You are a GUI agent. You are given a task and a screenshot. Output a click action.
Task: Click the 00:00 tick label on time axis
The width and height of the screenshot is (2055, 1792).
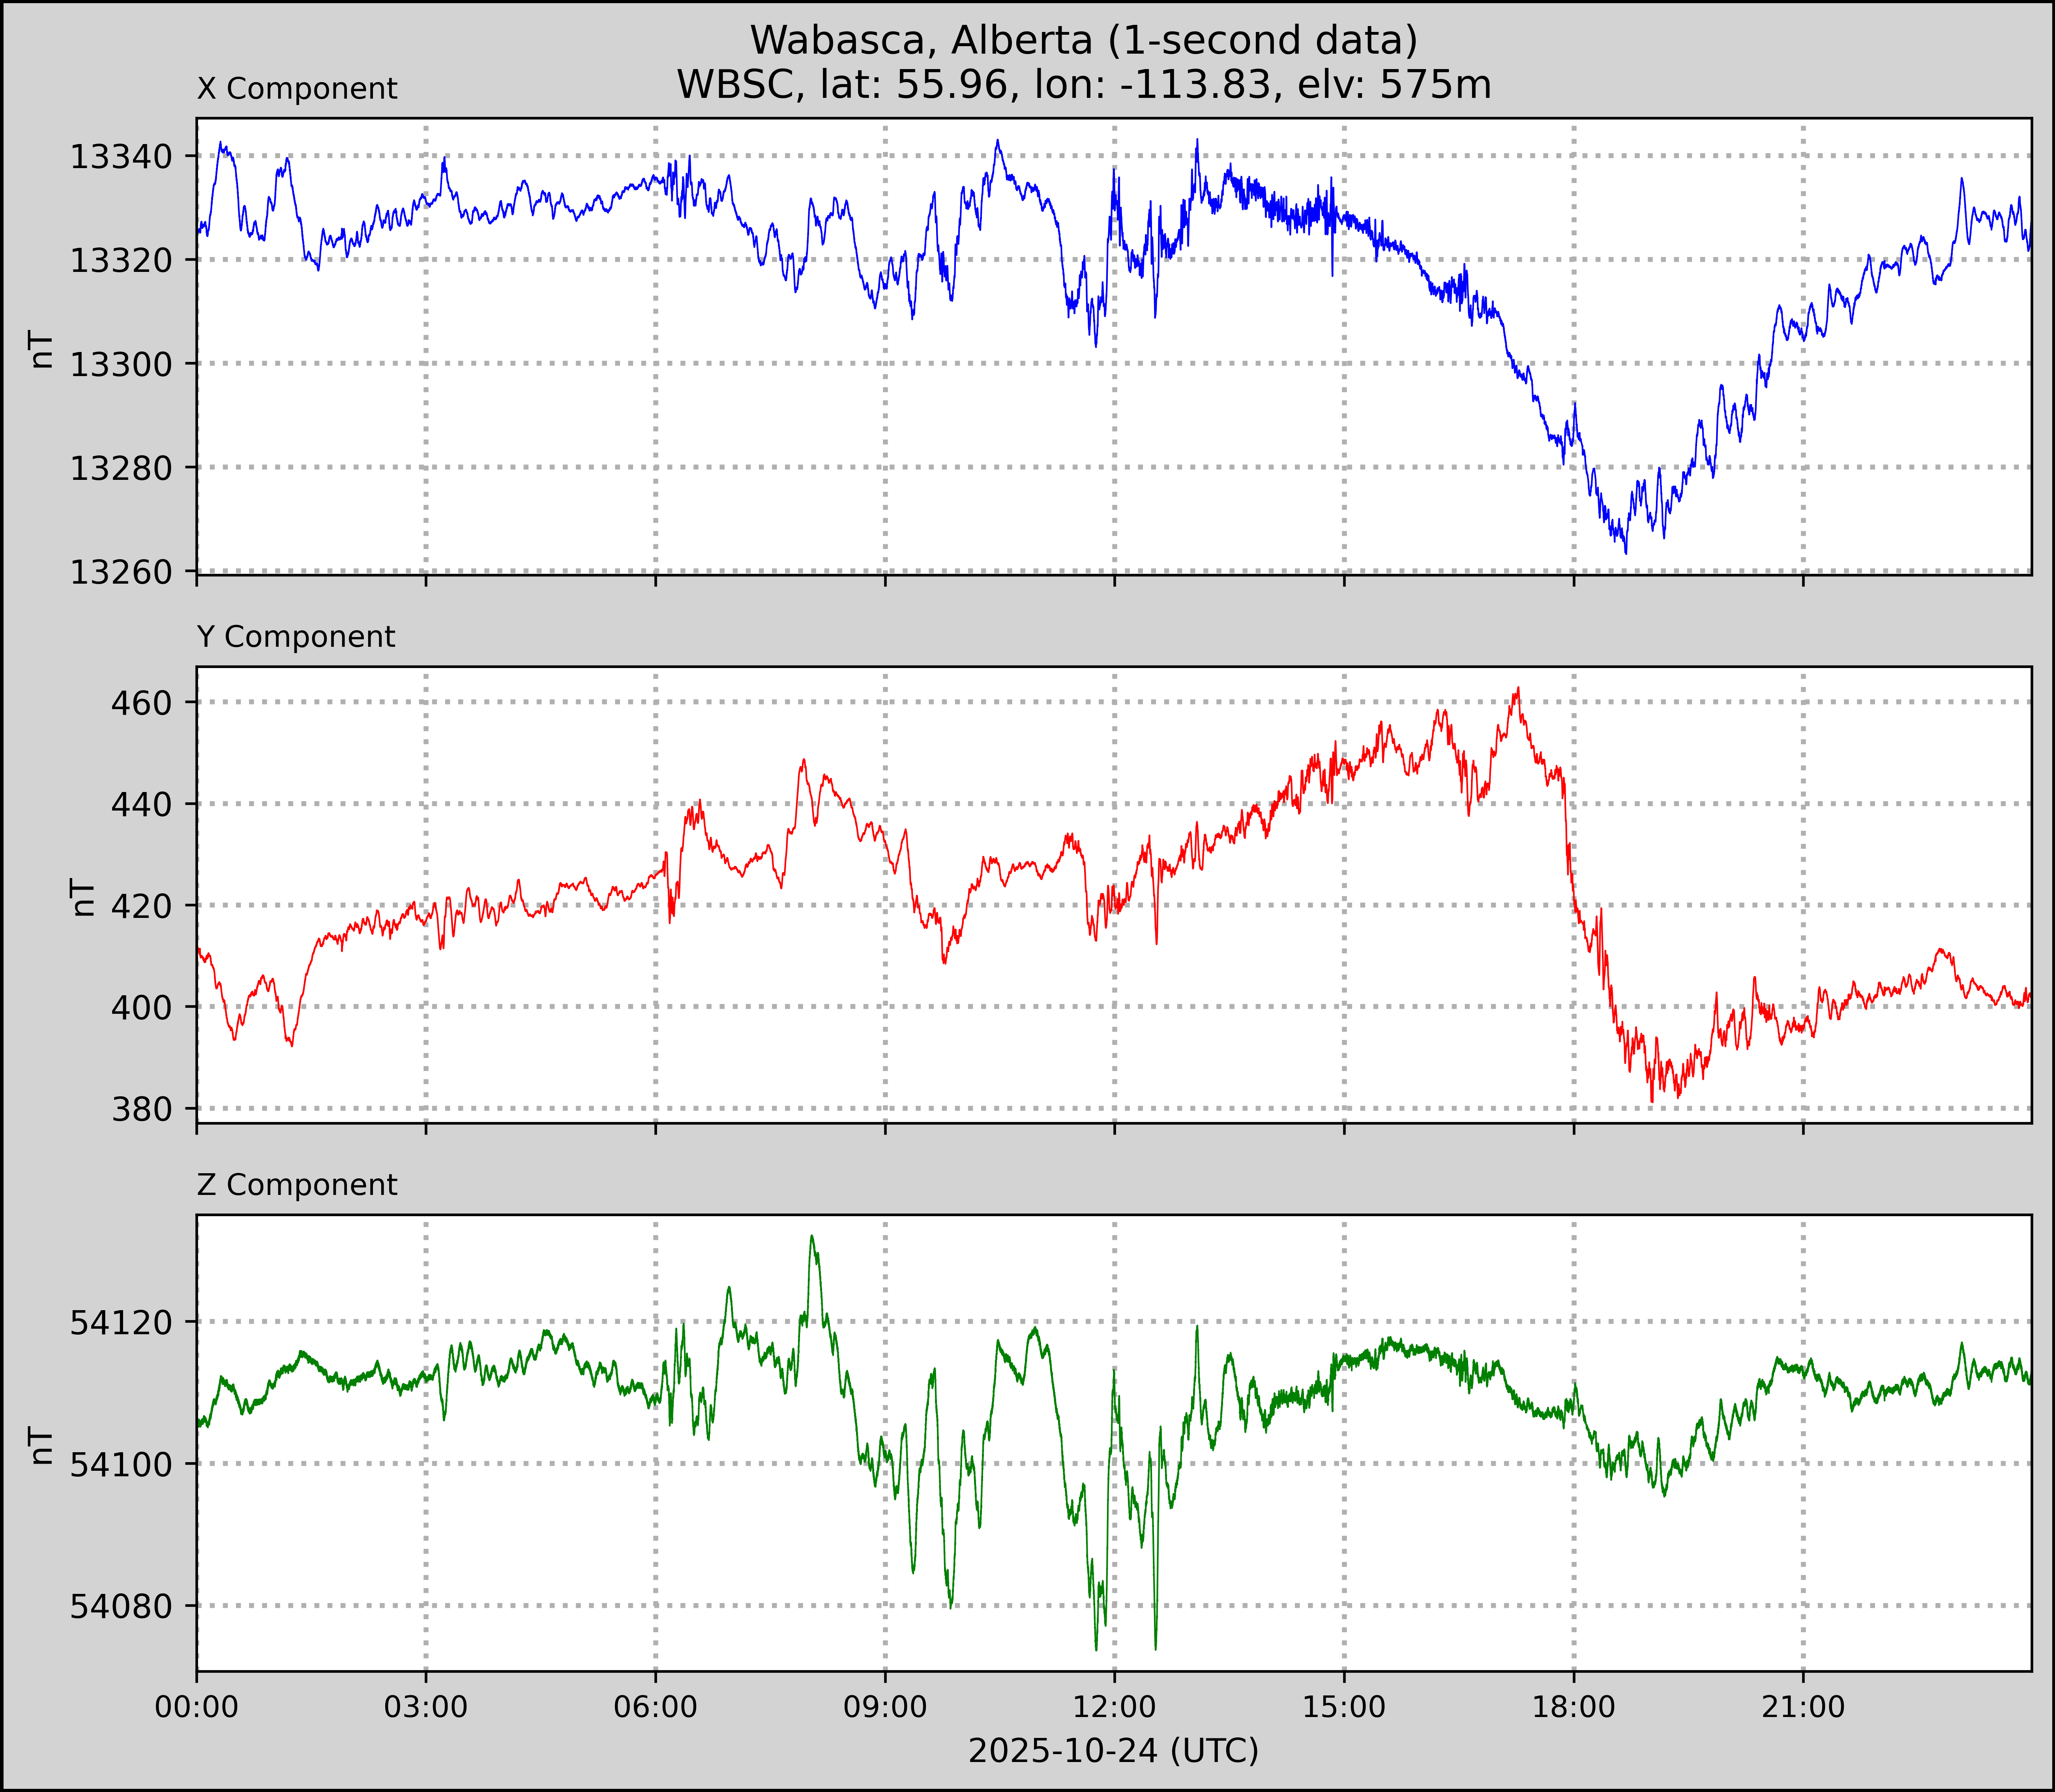pyautogui.click(x=197, y=1706)
